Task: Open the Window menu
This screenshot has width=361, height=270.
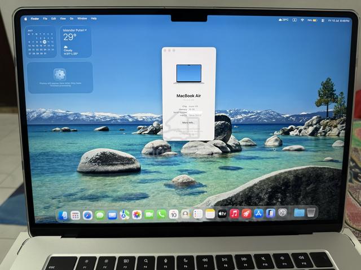Action: point(82,19)
